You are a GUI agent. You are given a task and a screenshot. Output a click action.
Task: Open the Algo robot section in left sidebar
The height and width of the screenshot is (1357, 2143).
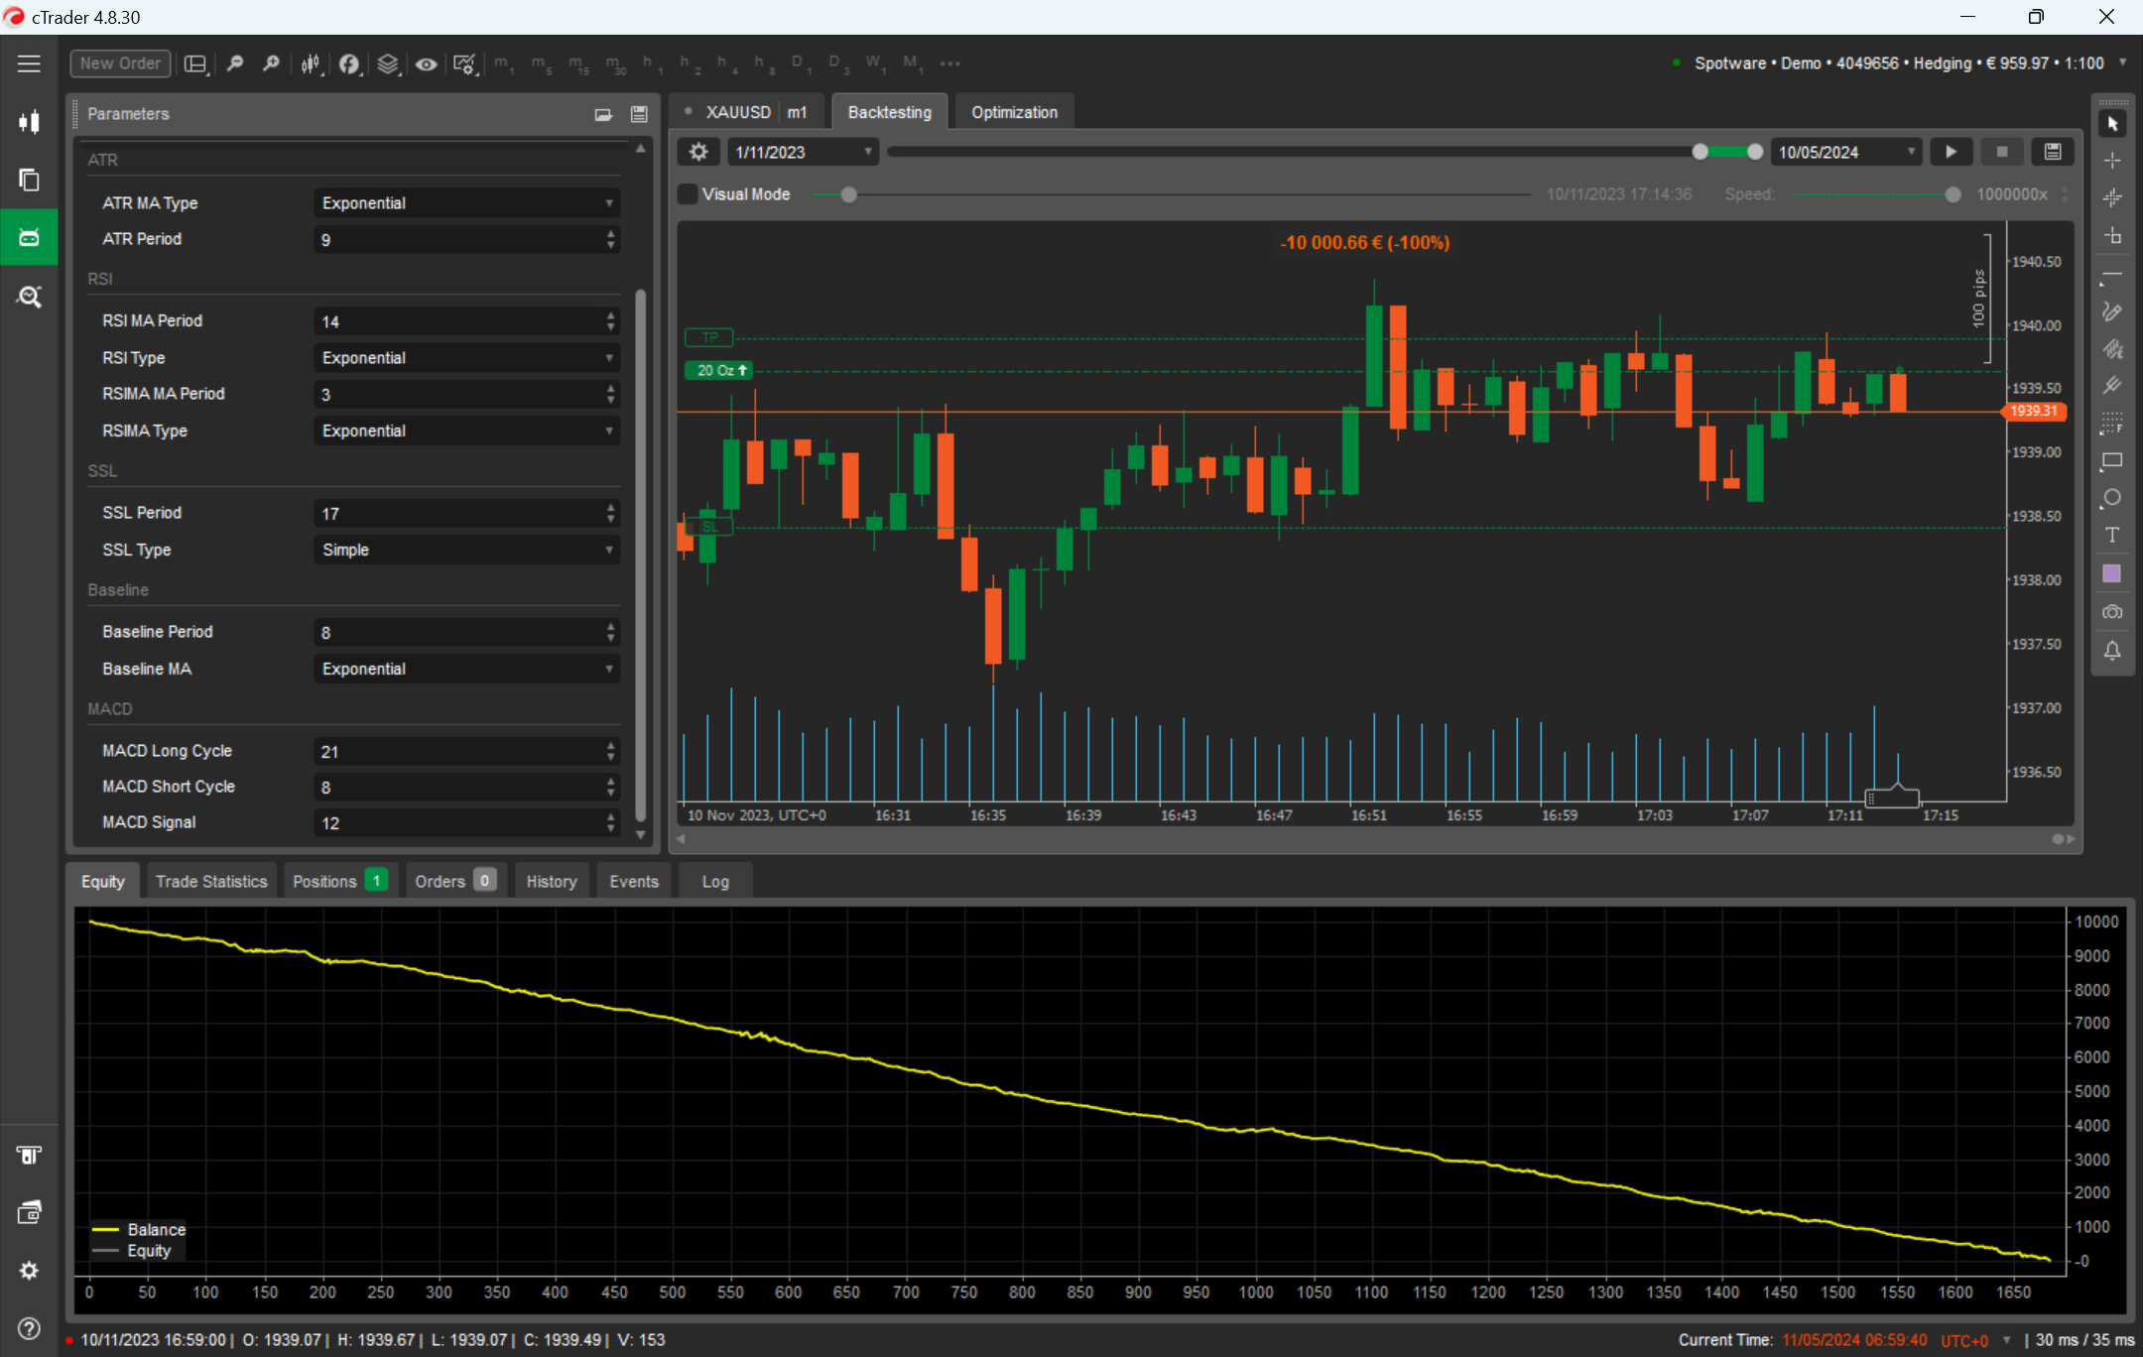point(29,236)
